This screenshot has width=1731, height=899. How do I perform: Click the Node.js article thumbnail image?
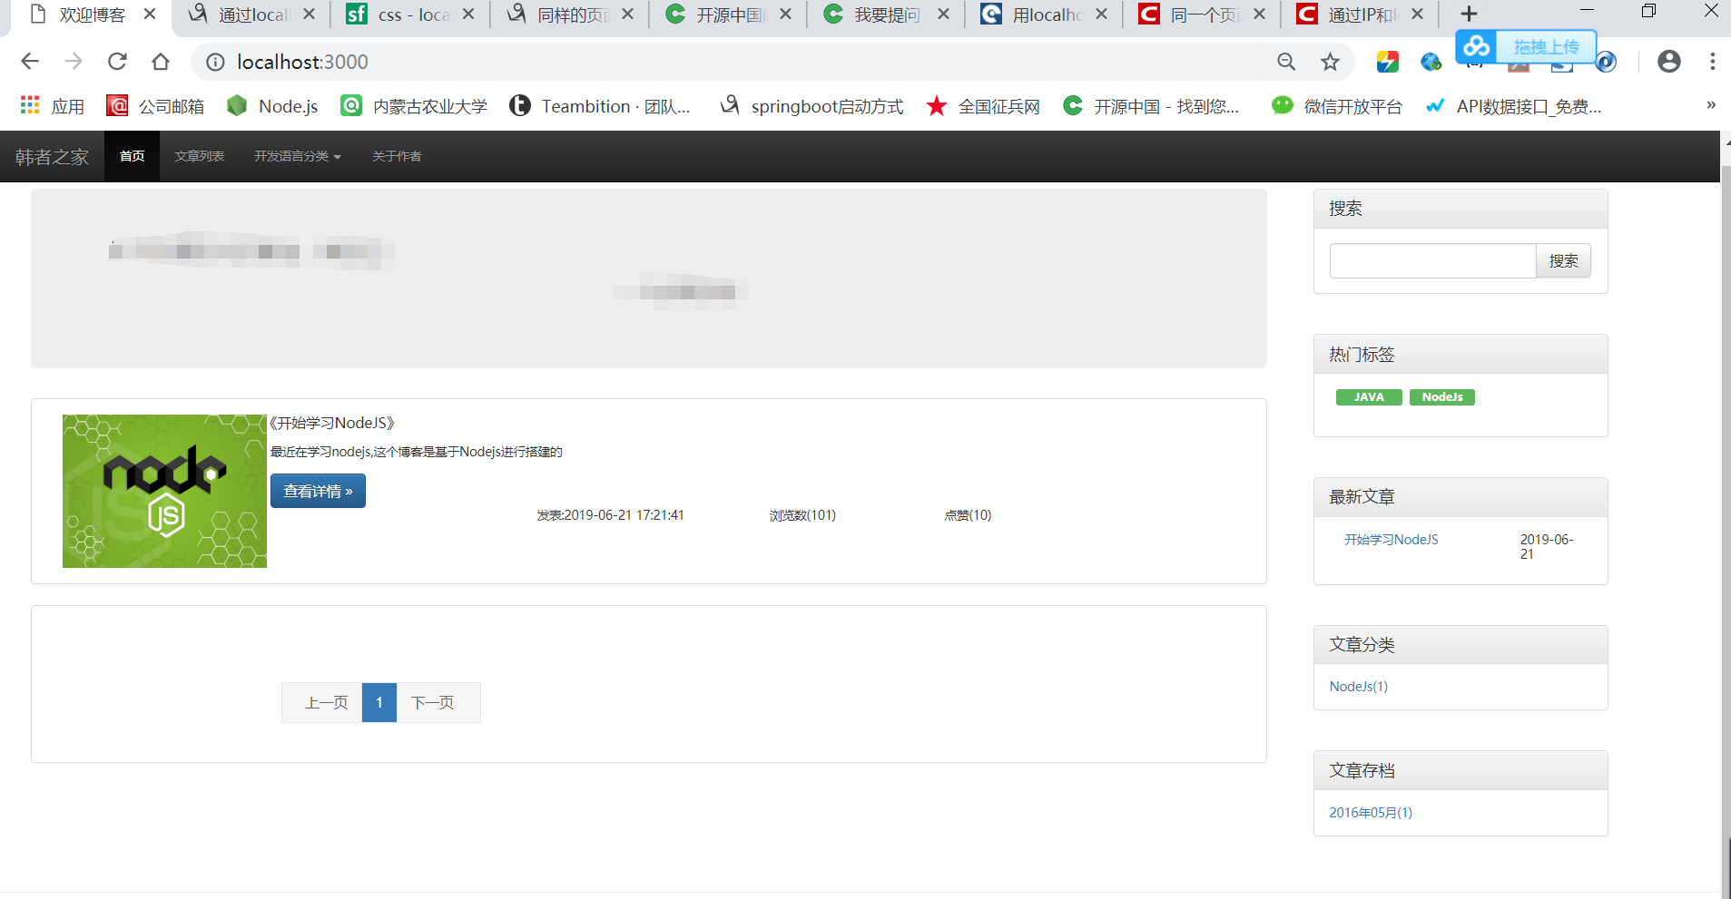tap(164, 491)
